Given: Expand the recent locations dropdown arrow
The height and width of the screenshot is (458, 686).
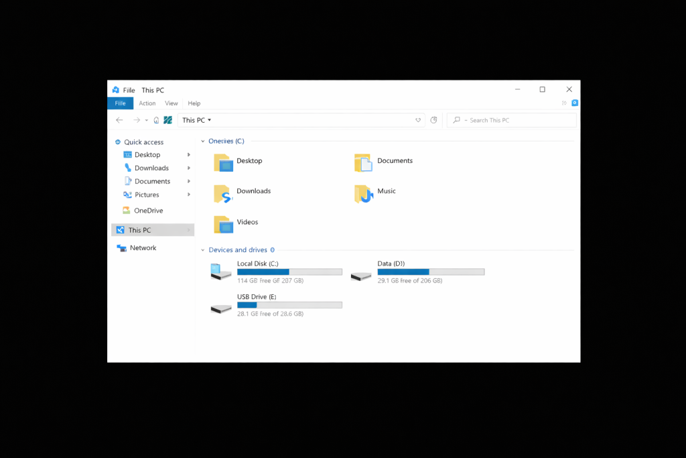Looking at the screenshot, I should click(147, 120).
